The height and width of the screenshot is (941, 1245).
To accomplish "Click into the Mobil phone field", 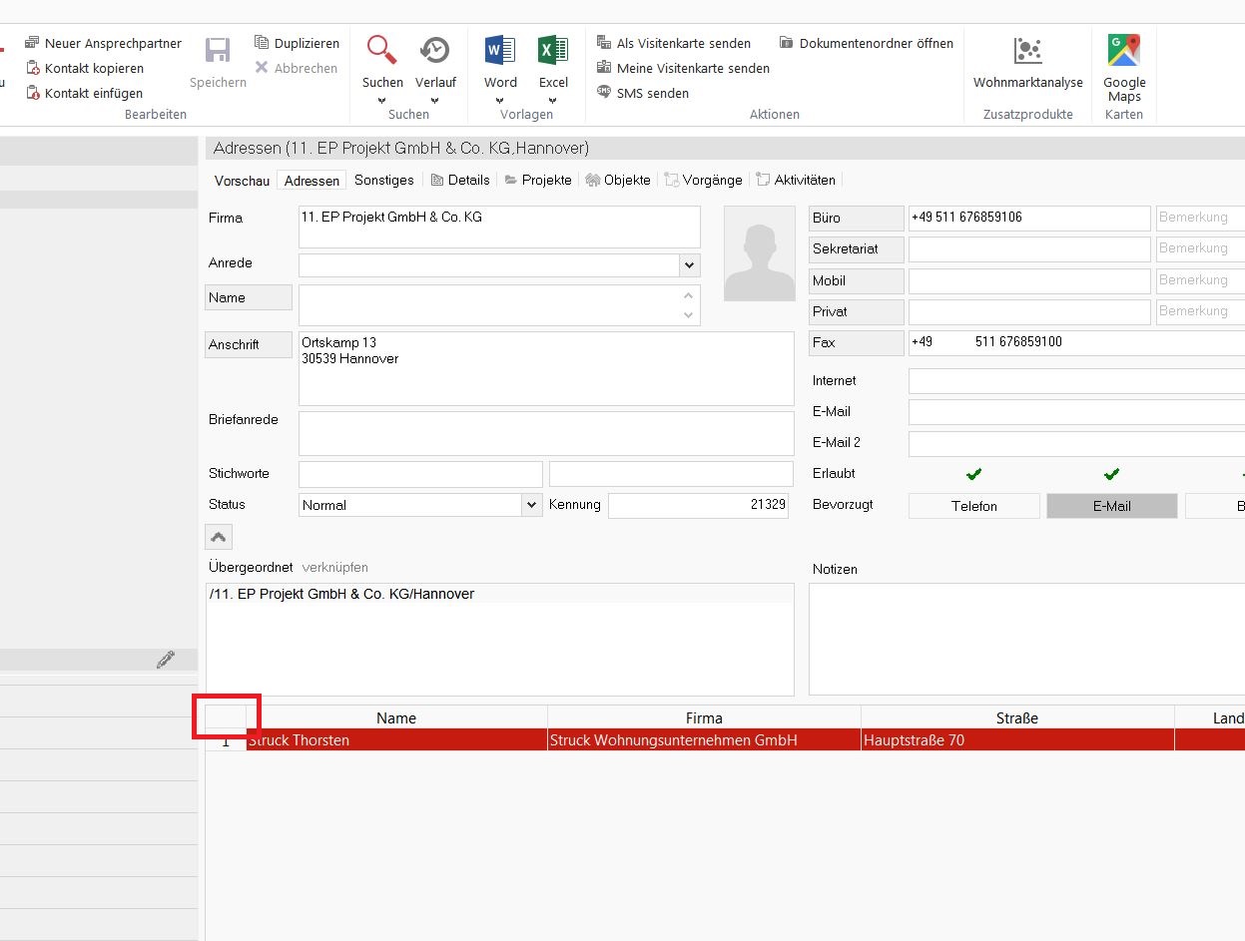I will tap(1028, 280).
